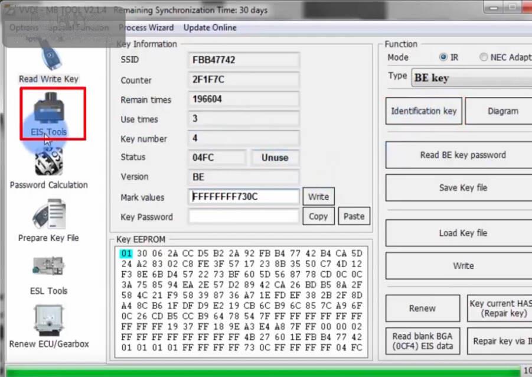Click the Key Information group label
The width and height of the screenshot is (532, 377).
click(x=146, y=44)
